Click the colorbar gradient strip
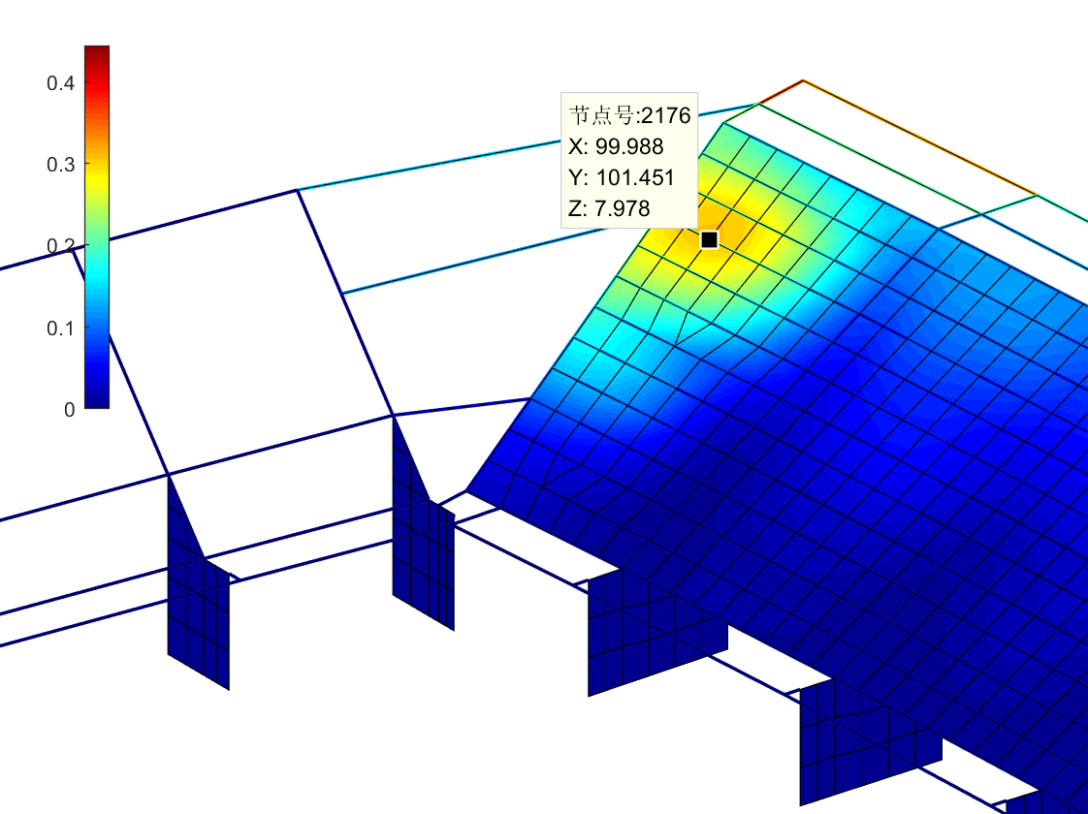 [x=97, y=228]
